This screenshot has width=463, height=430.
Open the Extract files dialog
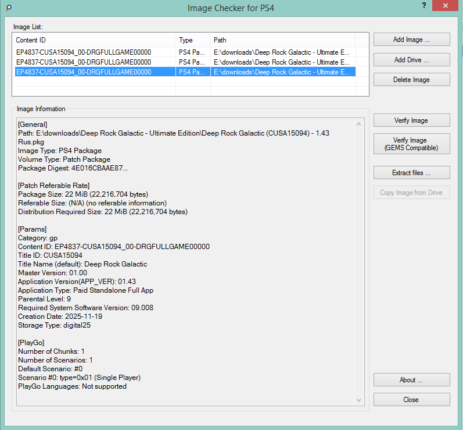(411, 173)
